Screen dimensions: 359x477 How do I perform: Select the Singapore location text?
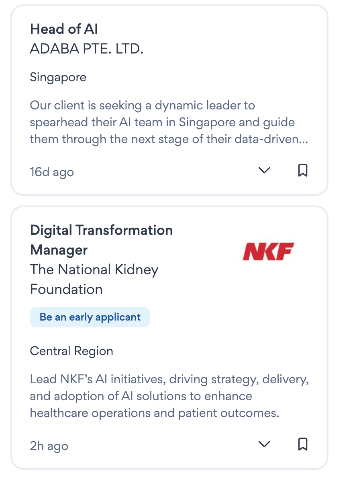(x=58, y=77)
